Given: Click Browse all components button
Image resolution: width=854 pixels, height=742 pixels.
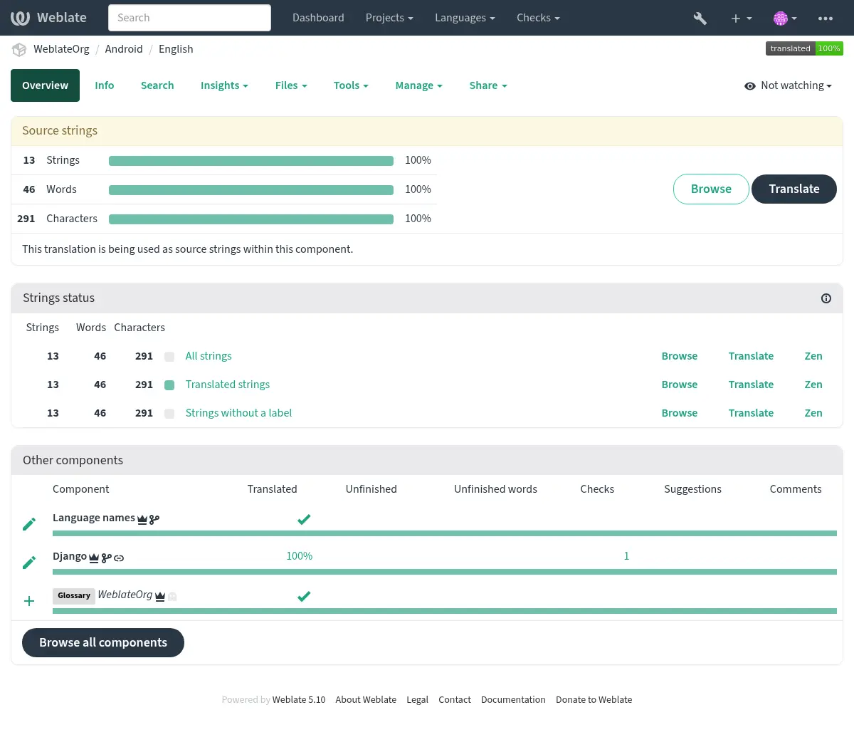Looking at the screenshot, I should tap(103, 642).
